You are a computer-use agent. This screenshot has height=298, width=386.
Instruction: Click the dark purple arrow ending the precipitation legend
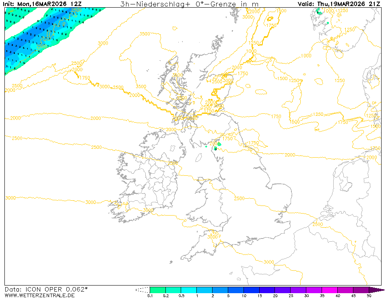tap(376, 290)
